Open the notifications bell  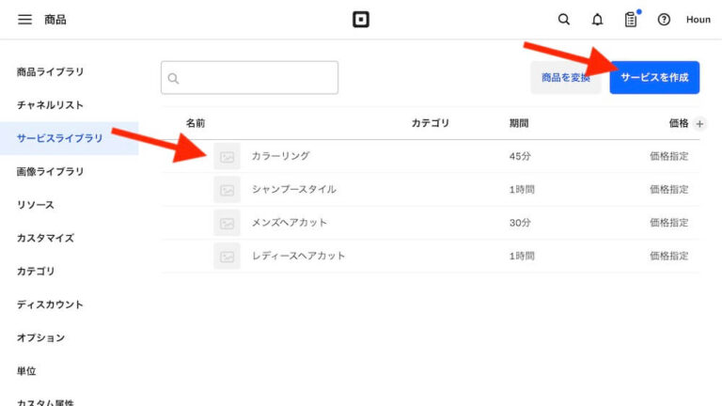597,20
